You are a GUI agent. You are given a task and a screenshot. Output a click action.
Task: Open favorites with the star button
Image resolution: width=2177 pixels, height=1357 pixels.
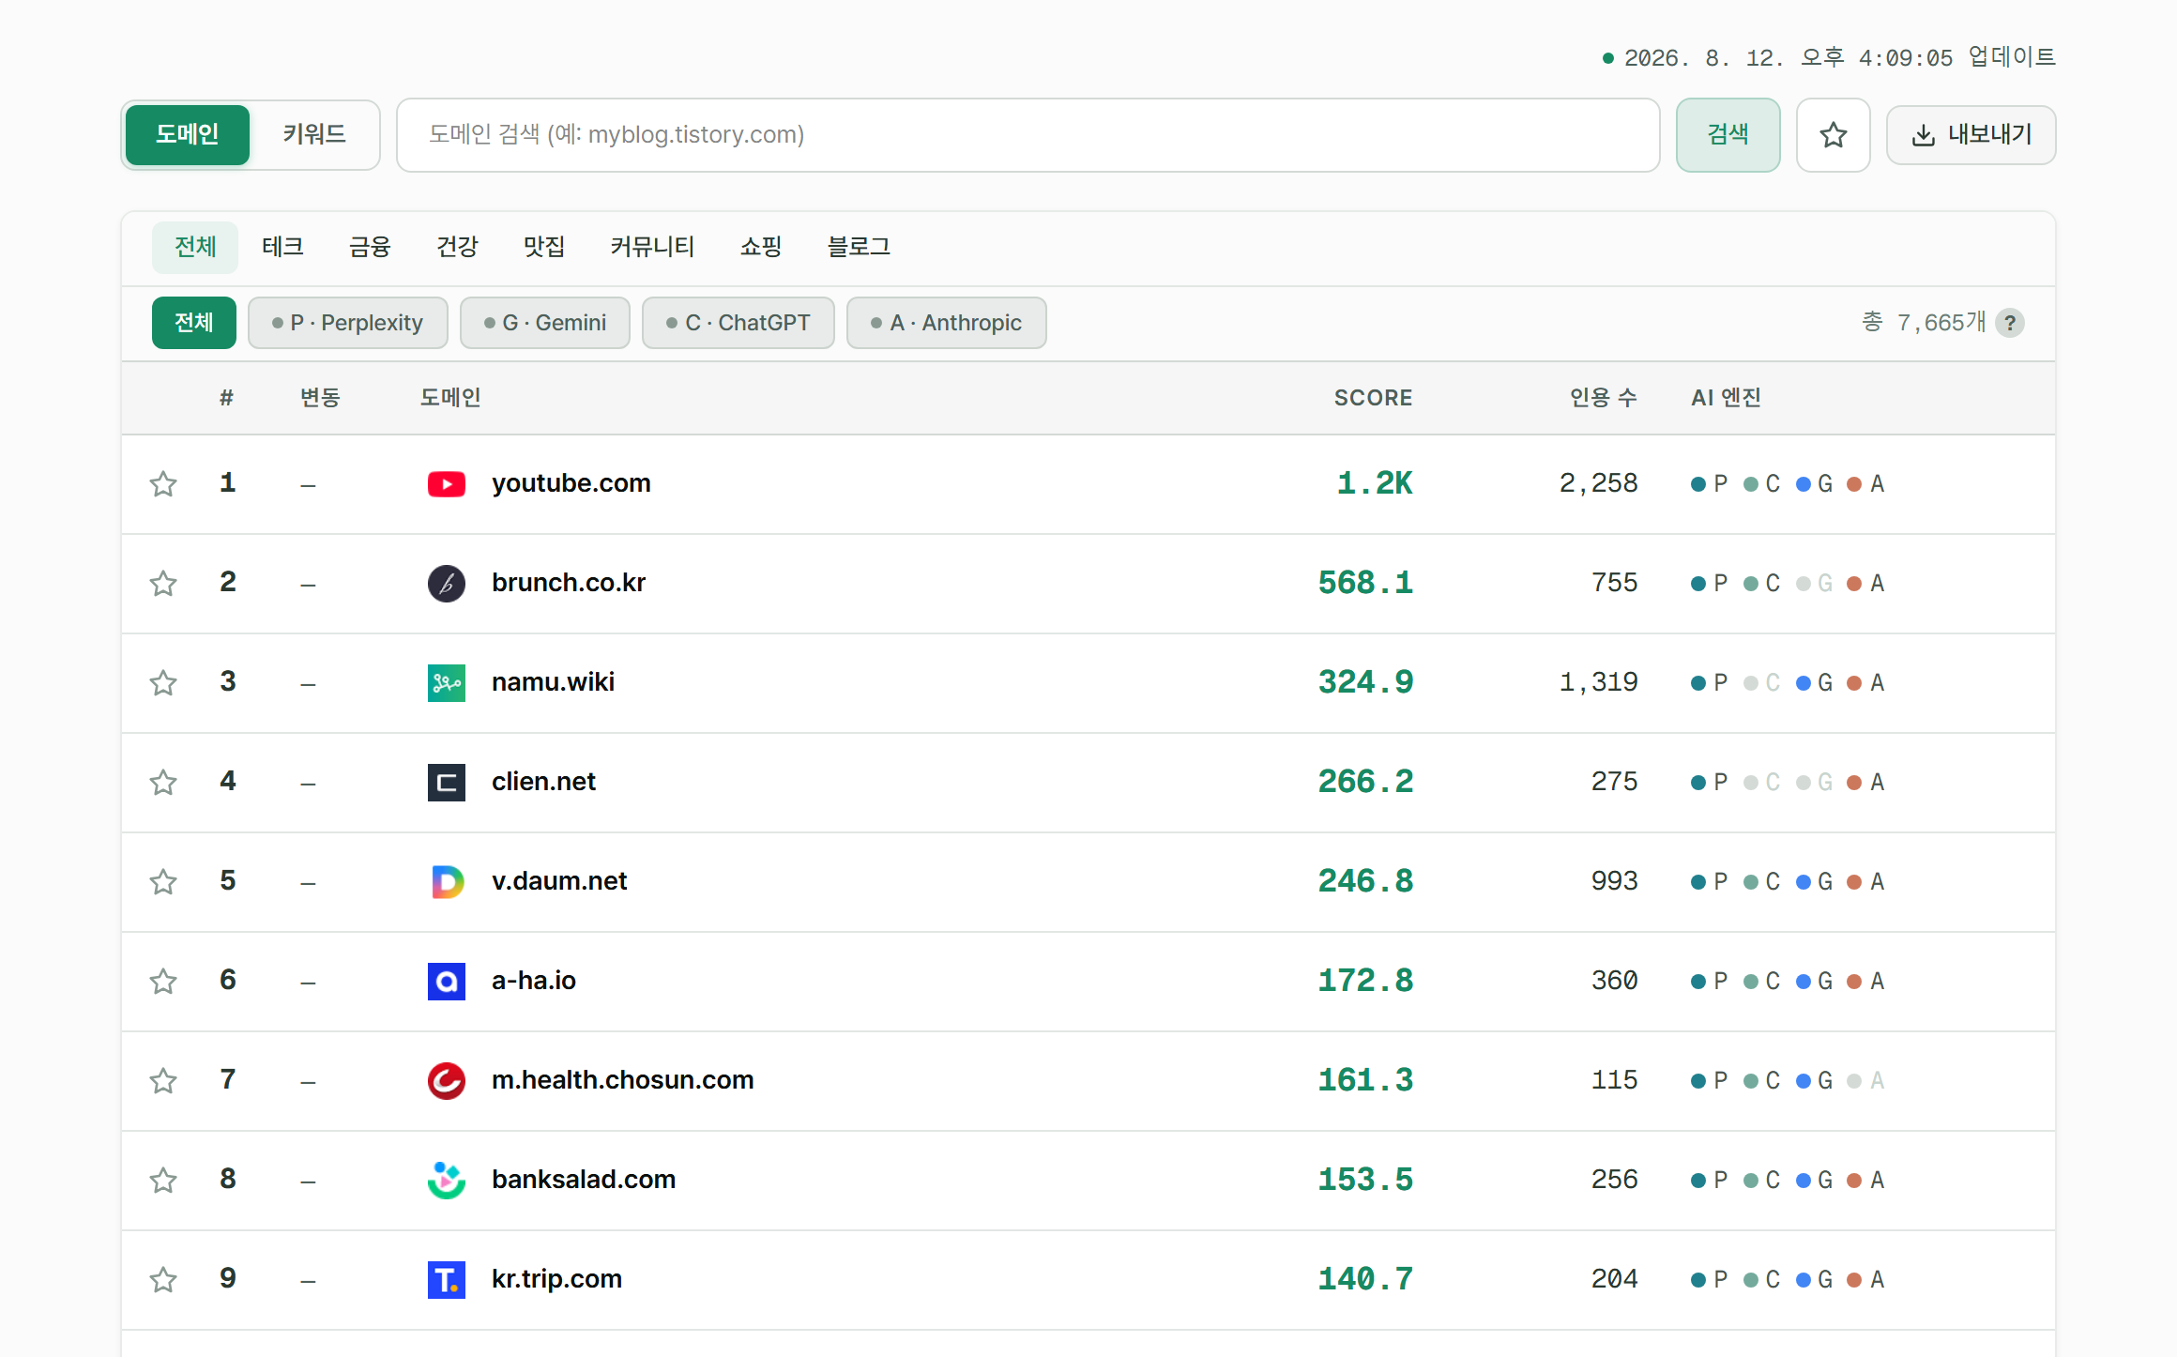pyautogui.click(x=1833, y=135)
